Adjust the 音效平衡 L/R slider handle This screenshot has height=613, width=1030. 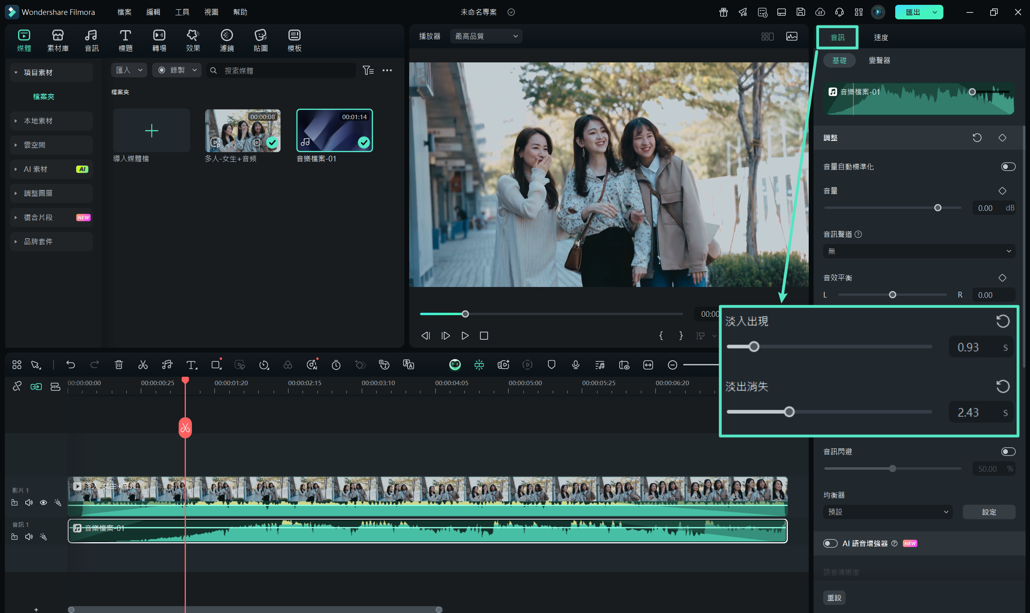tap(892, 295)
